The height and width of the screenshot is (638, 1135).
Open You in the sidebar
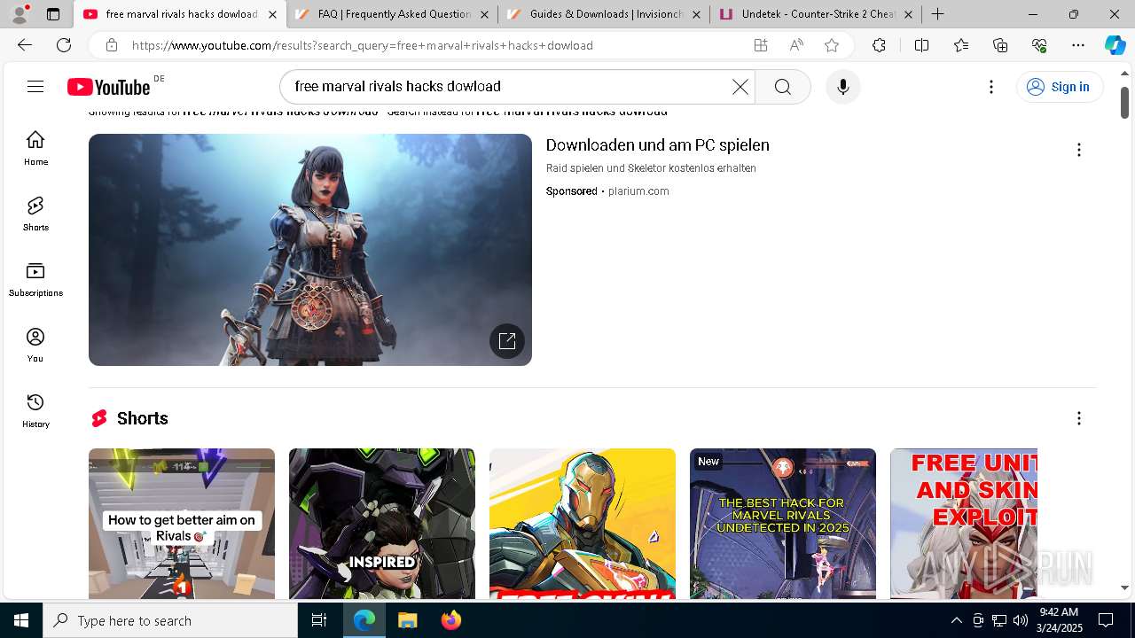(35, 345)
